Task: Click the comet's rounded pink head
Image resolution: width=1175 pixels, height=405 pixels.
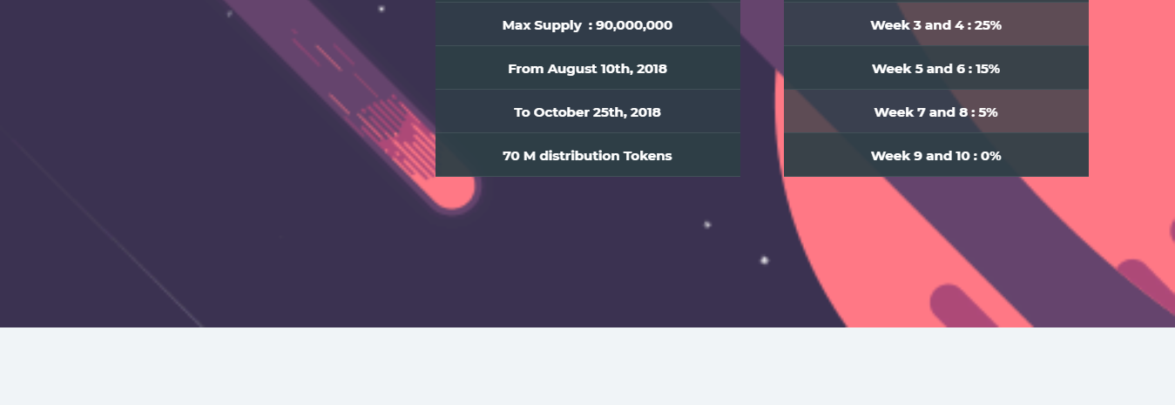Action: (453, 190)
